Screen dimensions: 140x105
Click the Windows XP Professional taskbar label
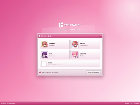[8, 103]
